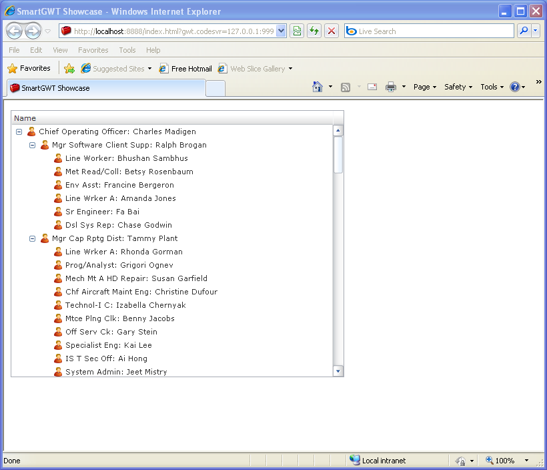Image resolution: width=547 pixels, height=470 pixels.
Task: Click the person icon beside Ralph Brogan
Action: tap(45, 145)
